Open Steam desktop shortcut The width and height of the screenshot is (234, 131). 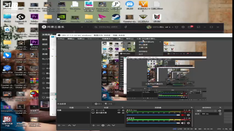tap(116, 18)
